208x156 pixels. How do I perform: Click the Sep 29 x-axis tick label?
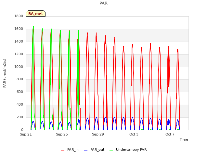coord(98,134)
